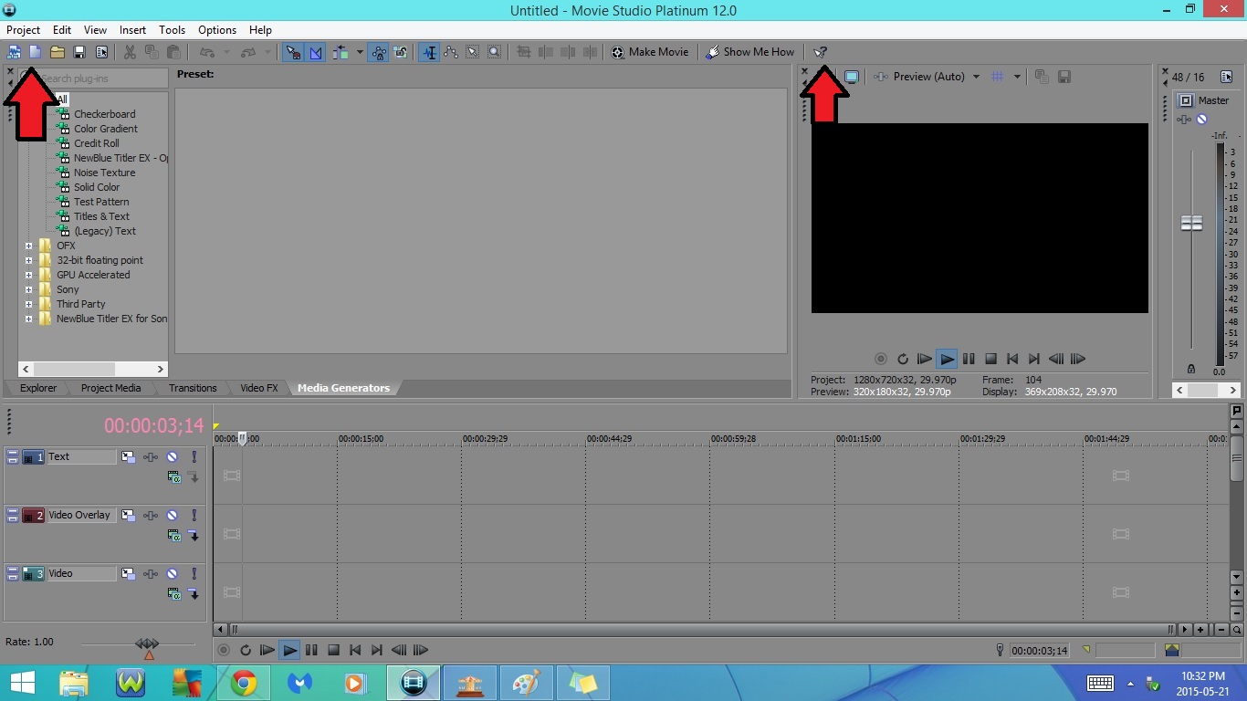This screenshot has height=701, width=1247.
Task: Toggle Automatic Crossfades in the toolbar
Action: [315, 52]
